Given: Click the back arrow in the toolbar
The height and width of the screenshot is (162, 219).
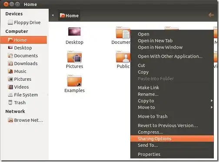Looking at the screenshot, I should click(211, 15).
